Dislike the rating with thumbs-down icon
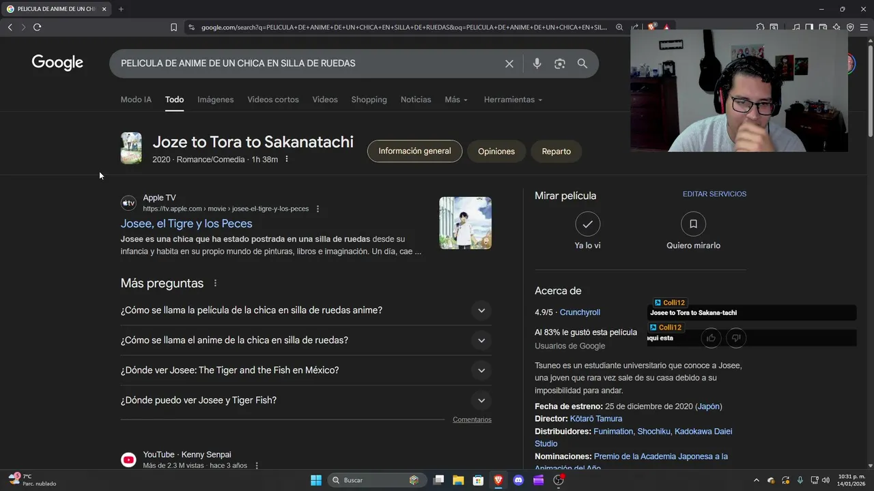Image resolution: width=874 pixels, height=491 pixels. [x=736, y=338]
